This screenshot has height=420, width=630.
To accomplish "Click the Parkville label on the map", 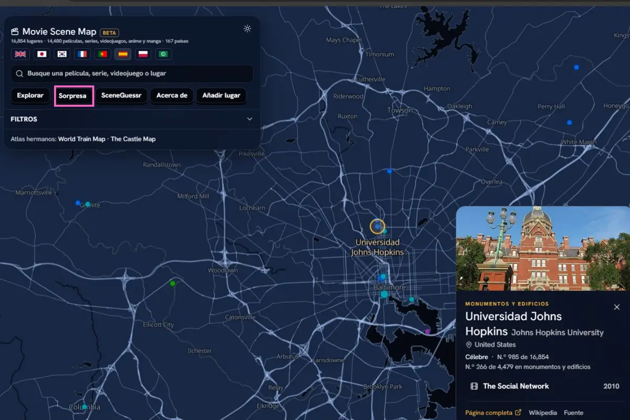I will (477, 150).
